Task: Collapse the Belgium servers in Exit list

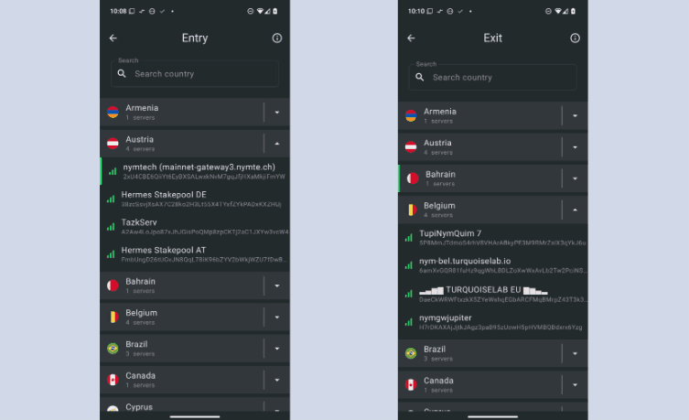Action: tap(575, 210)
